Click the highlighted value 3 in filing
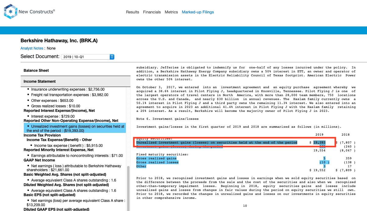367x211 pixels. (324, 166)
